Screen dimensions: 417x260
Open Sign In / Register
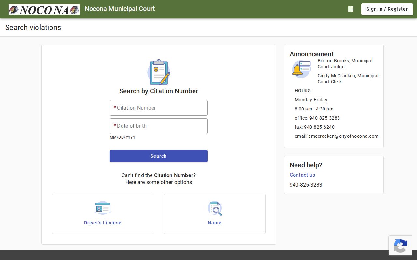[x=387, y=9]
